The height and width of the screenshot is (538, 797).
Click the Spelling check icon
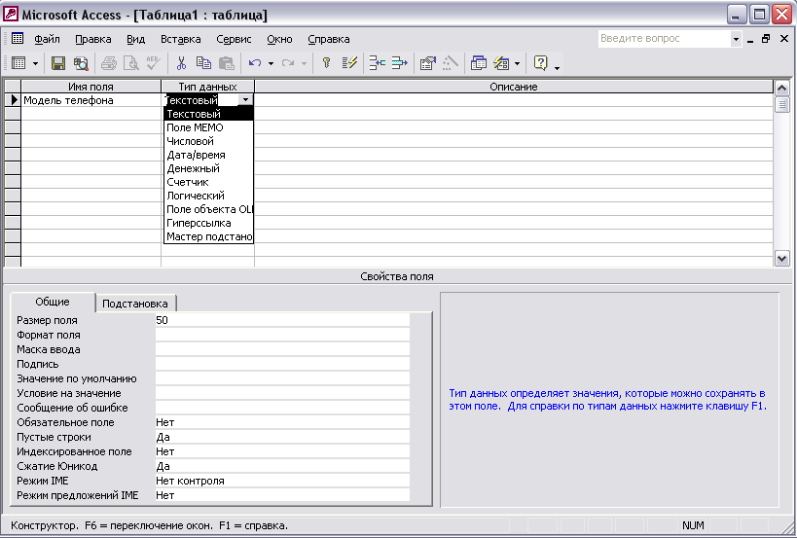pos(153,63)
